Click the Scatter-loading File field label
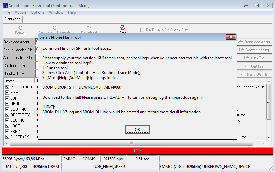The height and width of the screenshot is (172, 275). click(18, 50)
